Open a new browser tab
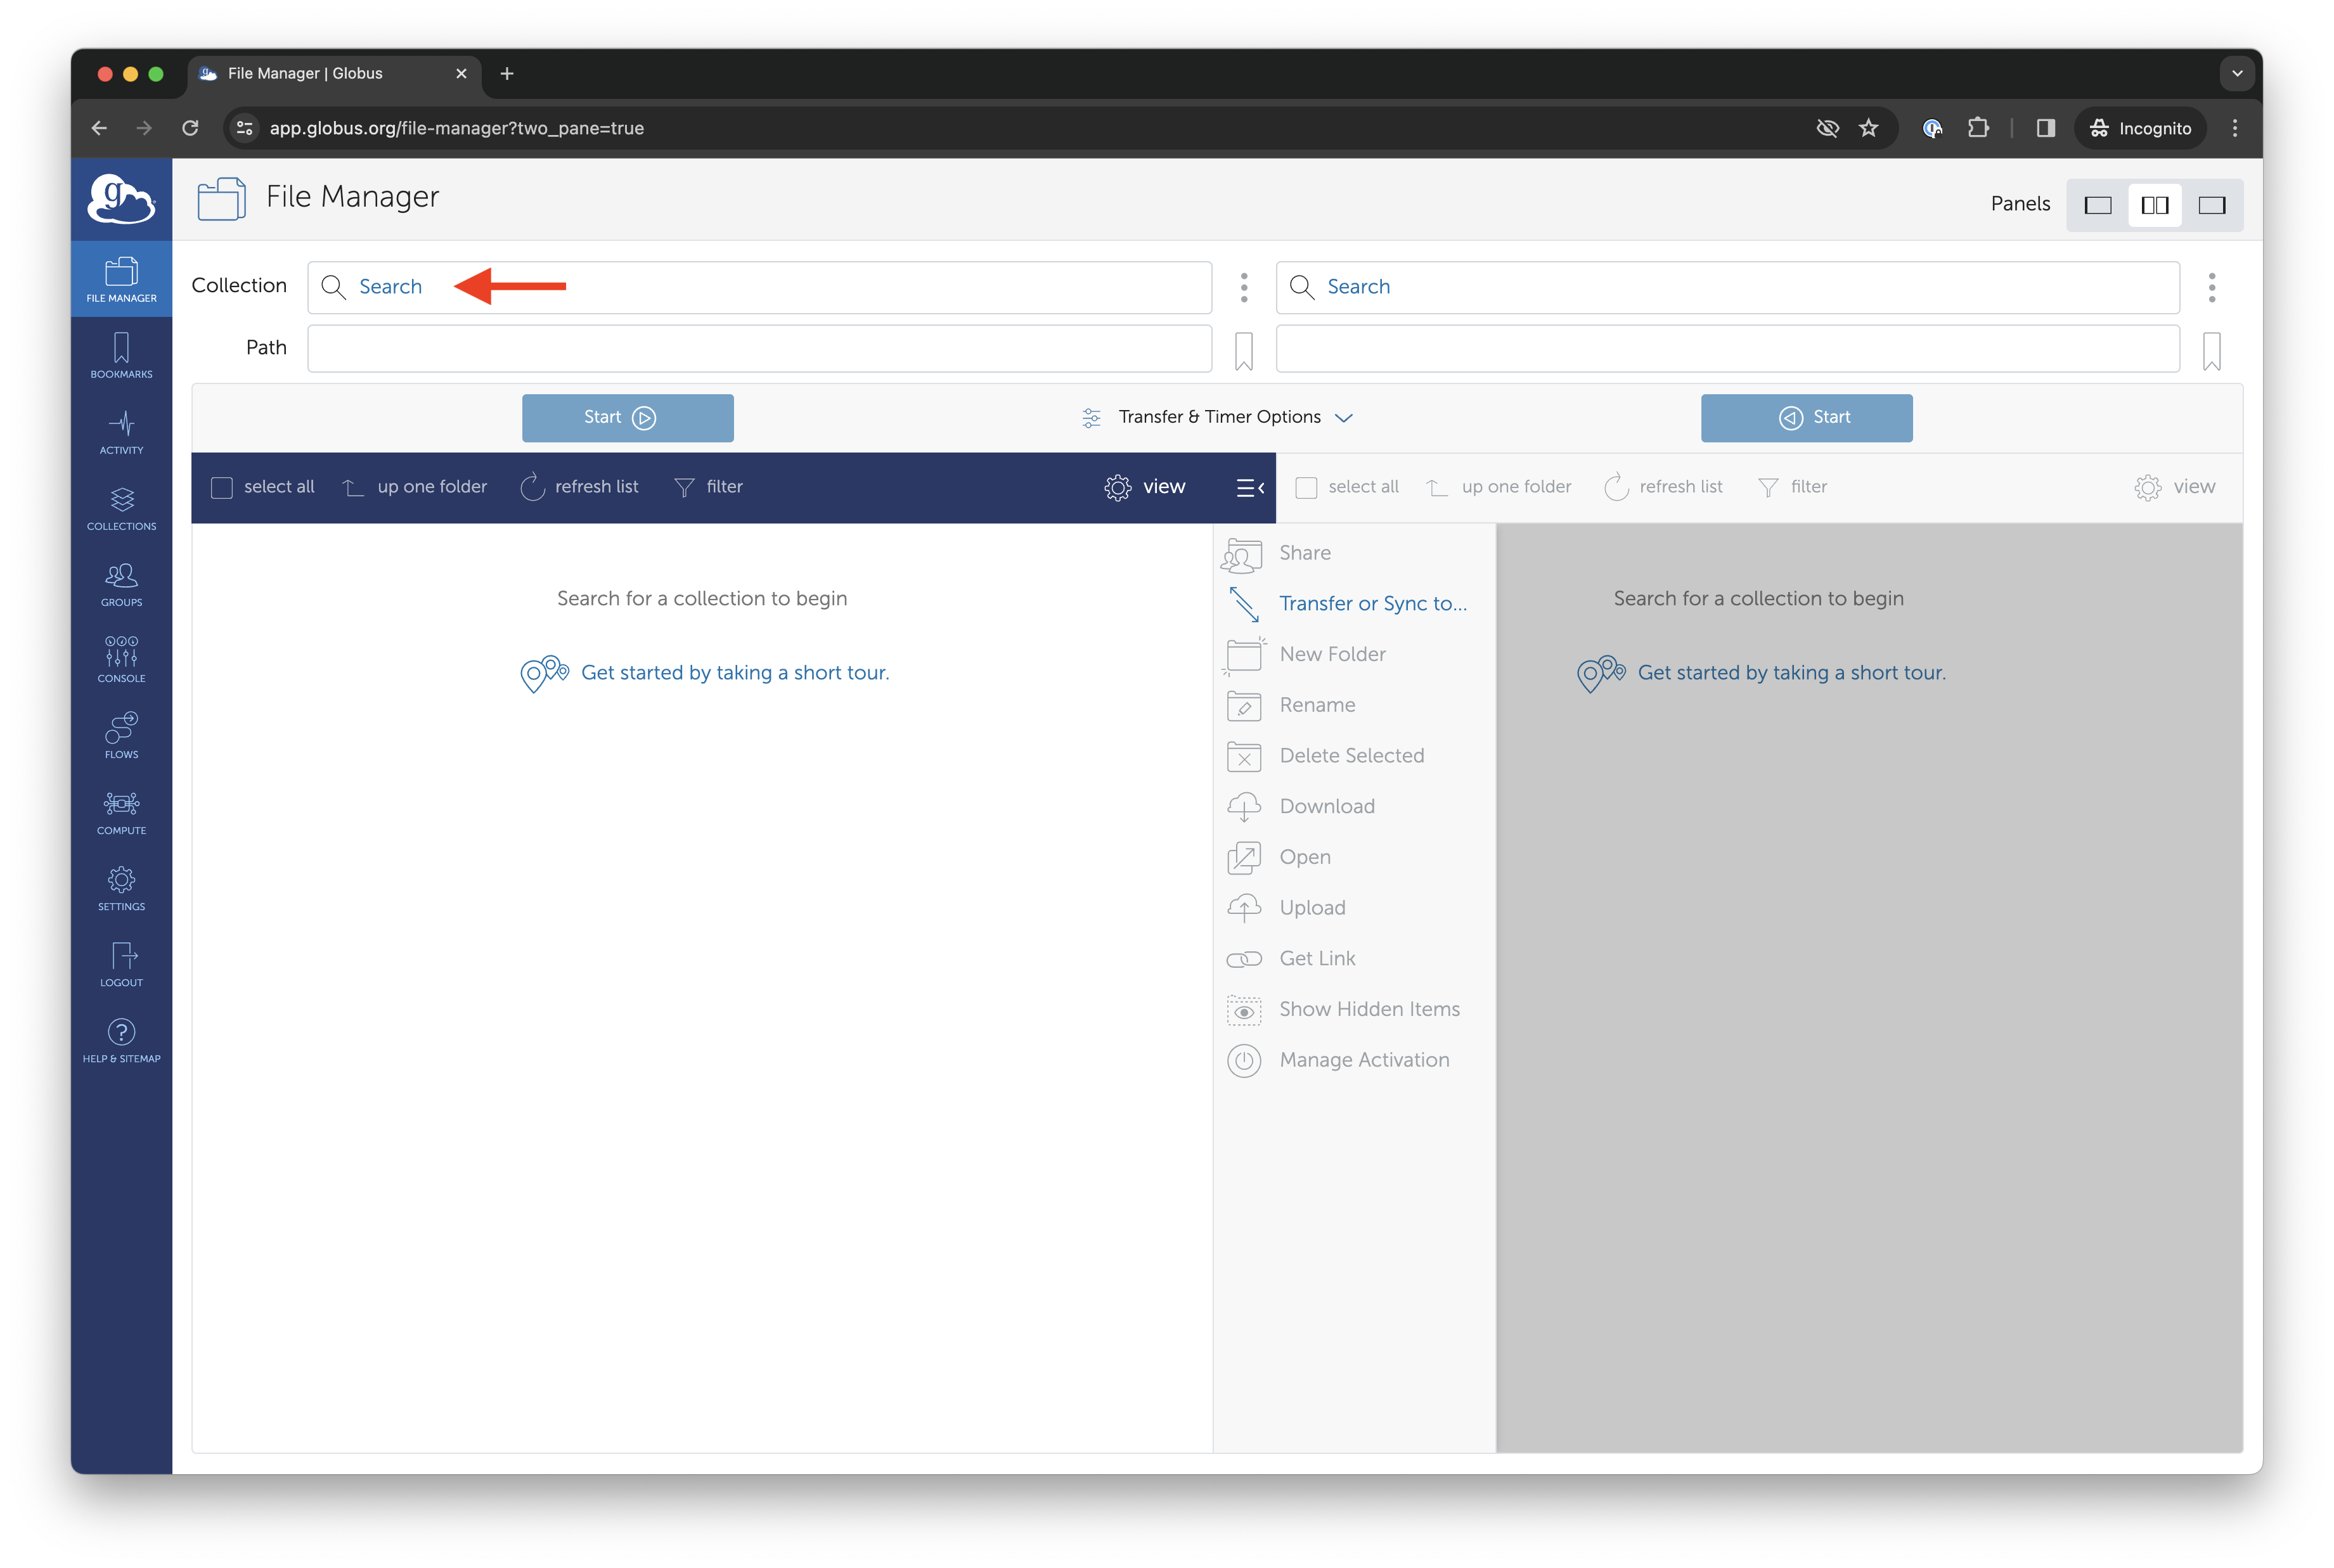This screenshot has height=1568, width=2334. point(507,73)
